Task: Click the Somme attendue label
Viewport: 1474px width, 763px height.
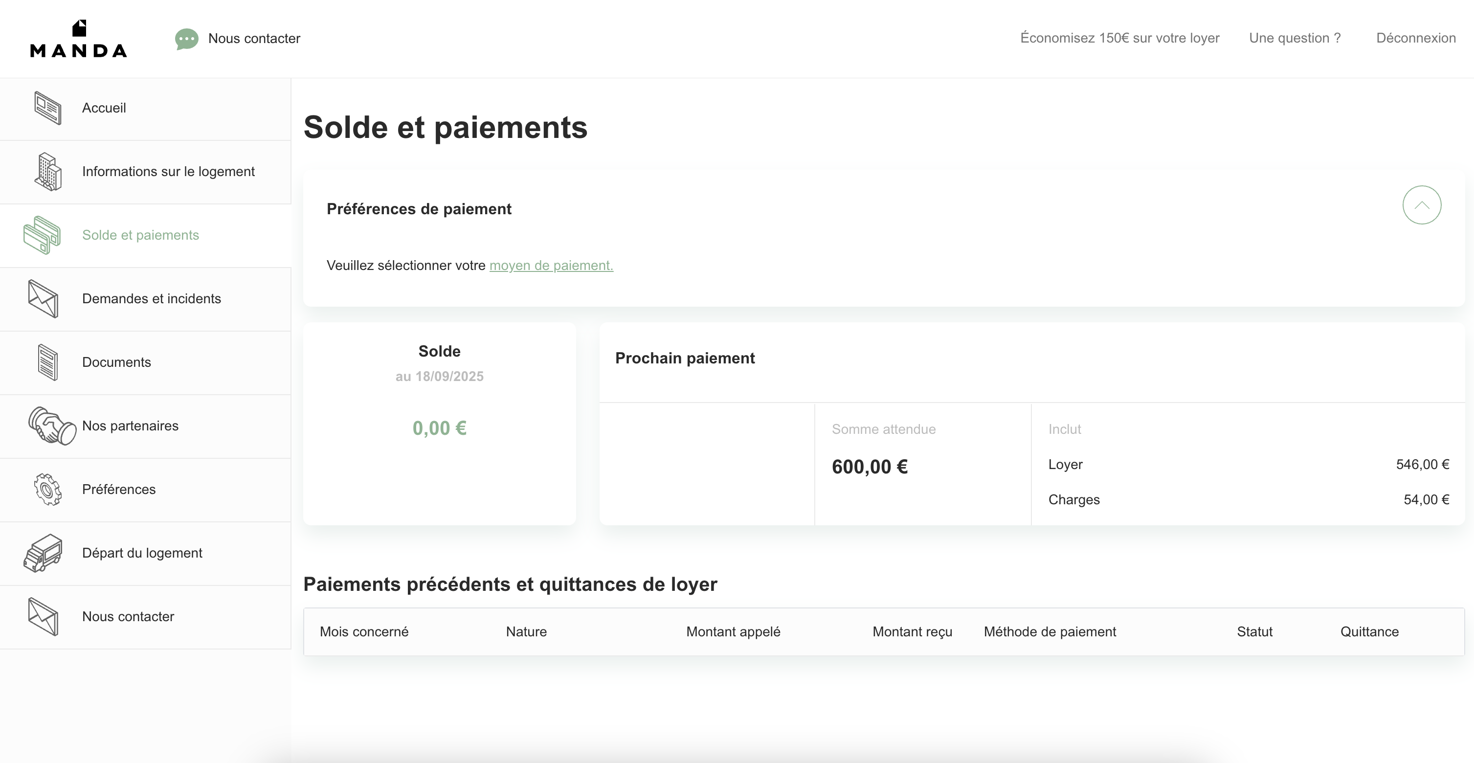Action: point(884,429)
